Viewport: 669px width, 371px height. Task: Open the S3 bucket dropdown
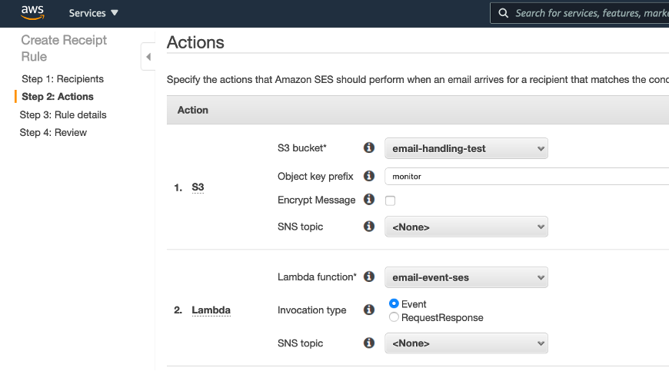[466, 148]
